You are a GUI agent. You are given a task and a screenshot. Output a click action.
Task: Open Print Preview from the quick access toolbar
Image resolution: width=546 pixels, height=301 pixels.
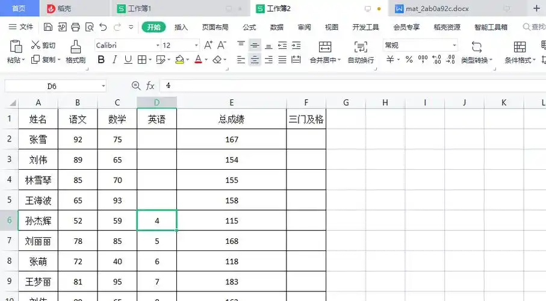coord(90,27)
